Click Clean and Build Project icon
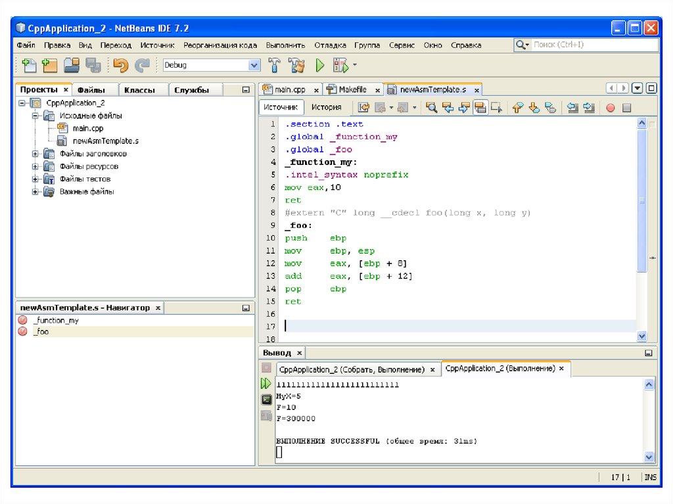 coord(296,65)
